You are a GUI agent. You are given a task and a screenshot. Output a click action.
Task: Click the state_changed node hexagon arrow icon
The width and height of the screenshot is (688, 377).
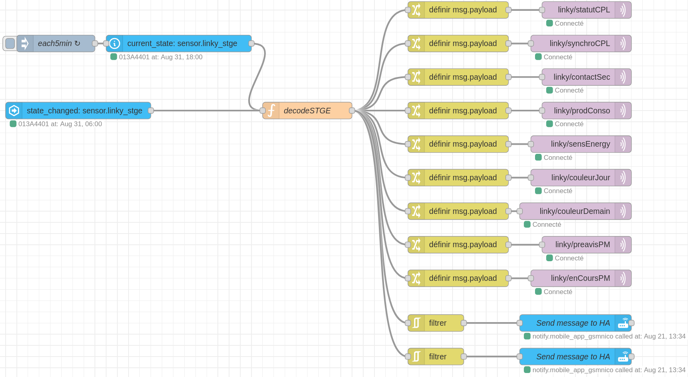(14, 111)
